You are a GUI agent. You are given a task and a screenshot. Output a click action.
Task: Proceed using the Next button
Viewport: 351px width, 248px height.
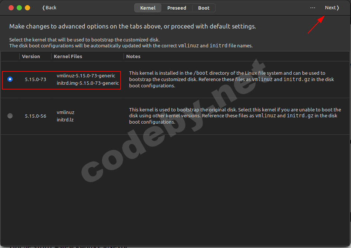pyautogui.click(x=332, y=8)
